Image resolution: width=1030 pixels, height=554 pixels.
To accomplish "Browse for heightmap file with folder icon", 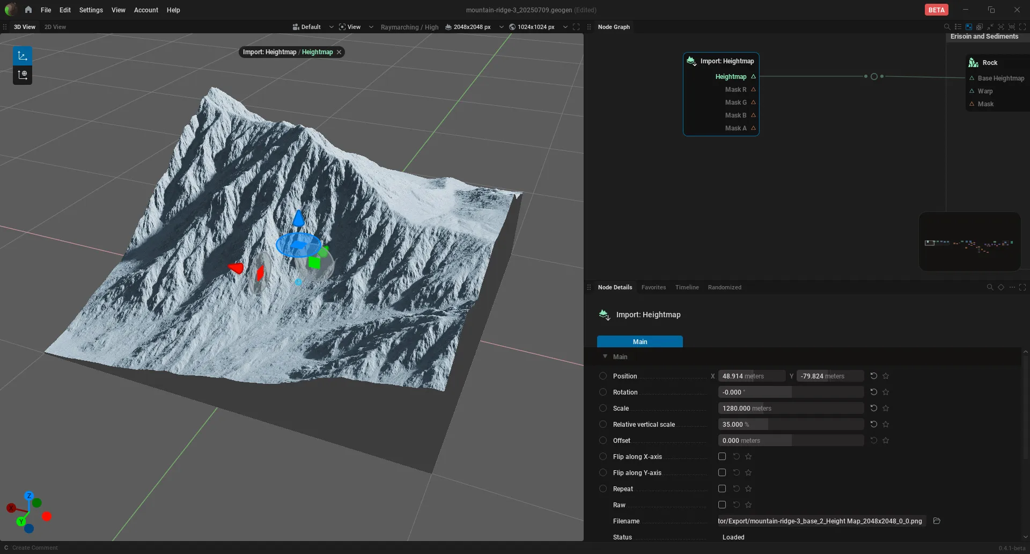I will coord(937,521).
